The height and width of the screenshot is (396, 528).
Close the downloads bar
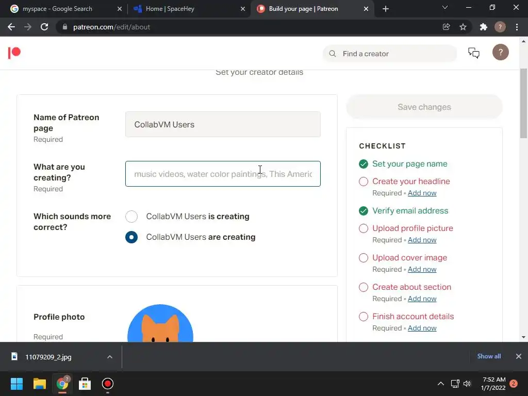pyautogui.click(x=519, y=356)
